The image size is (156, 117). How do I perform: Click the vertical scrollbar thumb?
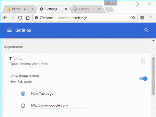153,76
